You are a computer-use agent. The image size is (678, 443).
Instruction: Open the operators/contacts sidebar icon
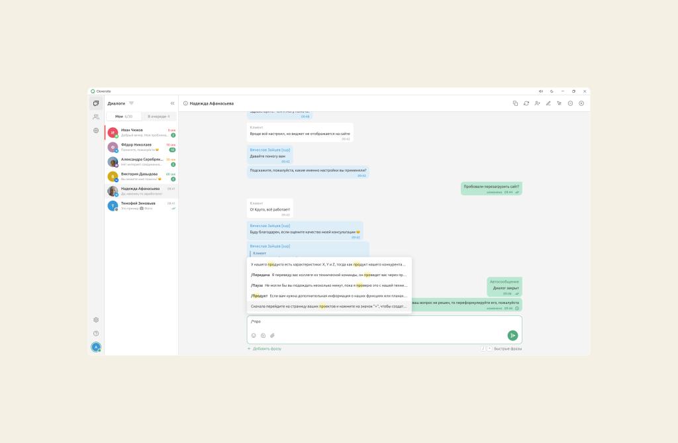96,117
